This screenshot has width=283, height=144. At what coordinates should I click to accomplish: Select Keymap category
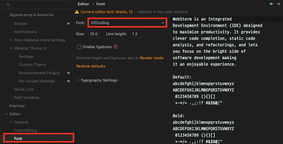[17, 106]
